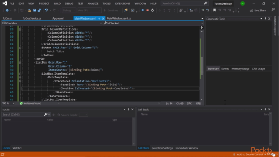279x157 pixels.
Task: Open the Call Stack window options arrow
Action: (261, 109)
